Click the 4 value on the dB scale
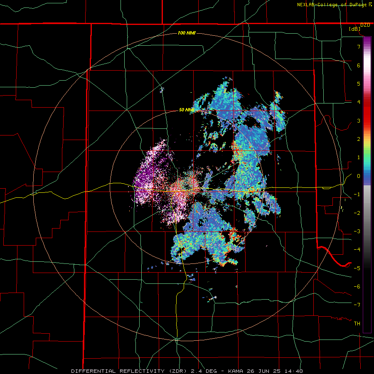Screen dimensions: 374x374 [x=359, y=102]
